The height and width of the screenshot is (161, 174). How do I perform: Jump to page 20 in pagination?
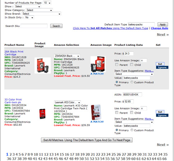pos(88,155)
